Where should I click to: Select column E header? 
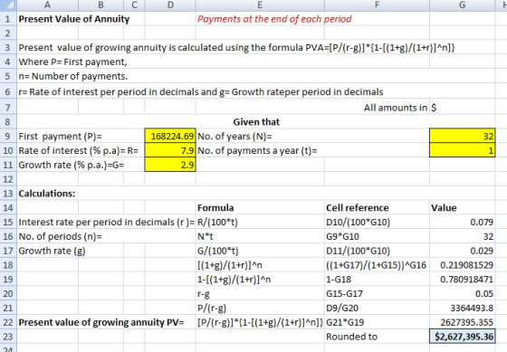coord(260,5)
